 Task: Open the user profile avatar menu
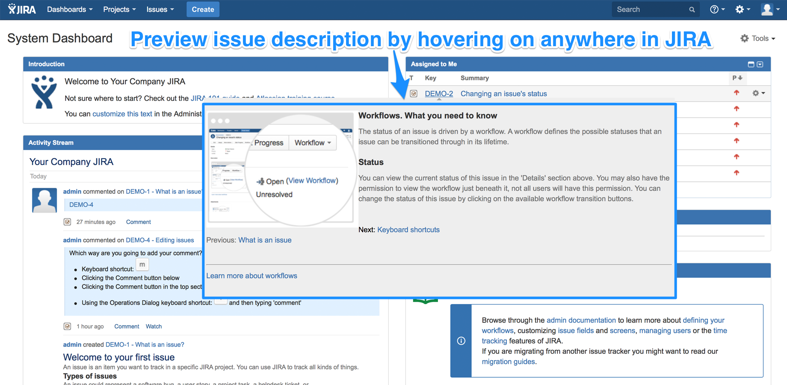click(770, 9)
